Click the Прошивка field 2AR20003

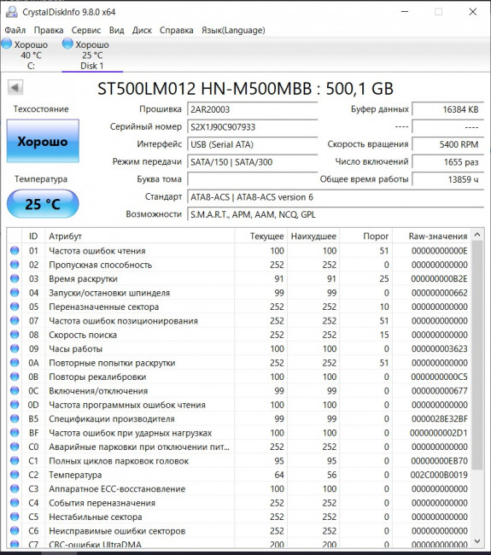[252, 109]
